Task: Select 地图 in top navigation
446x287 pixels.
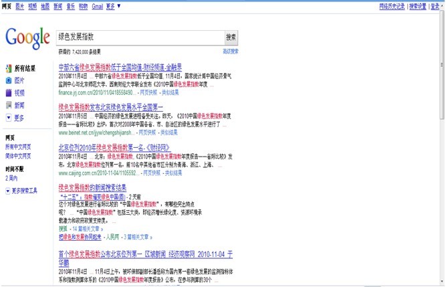Action: 45,6
